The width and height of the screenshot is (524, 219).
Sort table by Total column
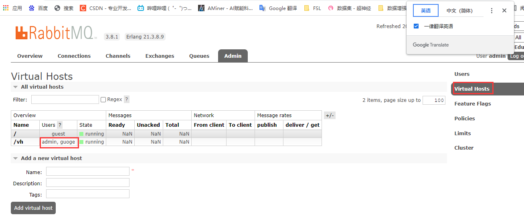[172, 125]
